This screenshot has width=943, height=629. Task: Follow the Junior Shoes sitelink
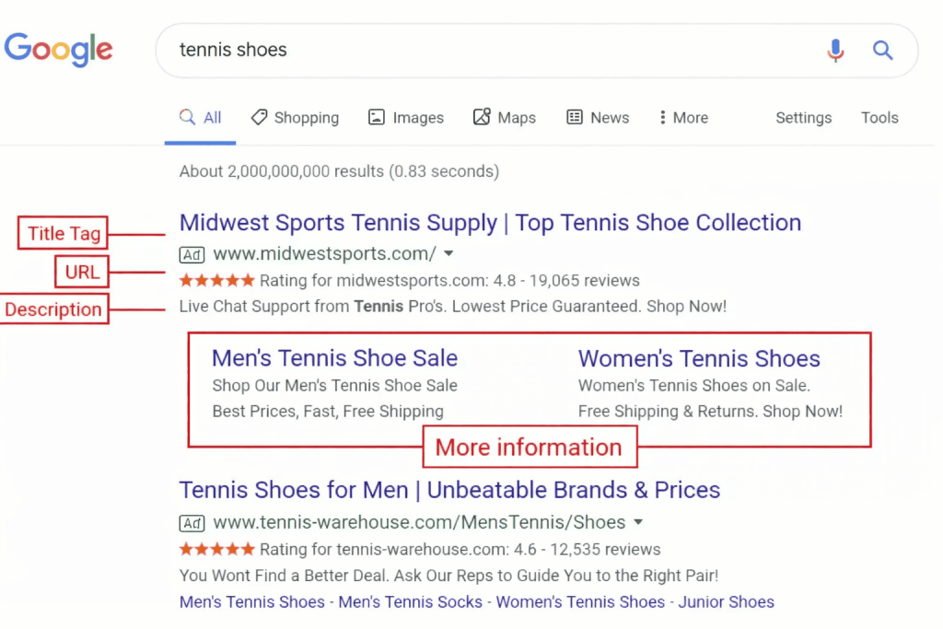(726, 601)
